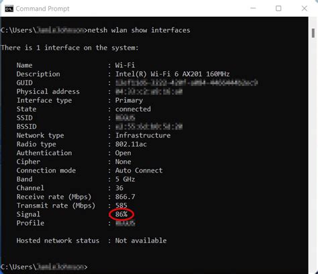
Task: Click the Wi-Fi name value
Action: click(125, 65)
